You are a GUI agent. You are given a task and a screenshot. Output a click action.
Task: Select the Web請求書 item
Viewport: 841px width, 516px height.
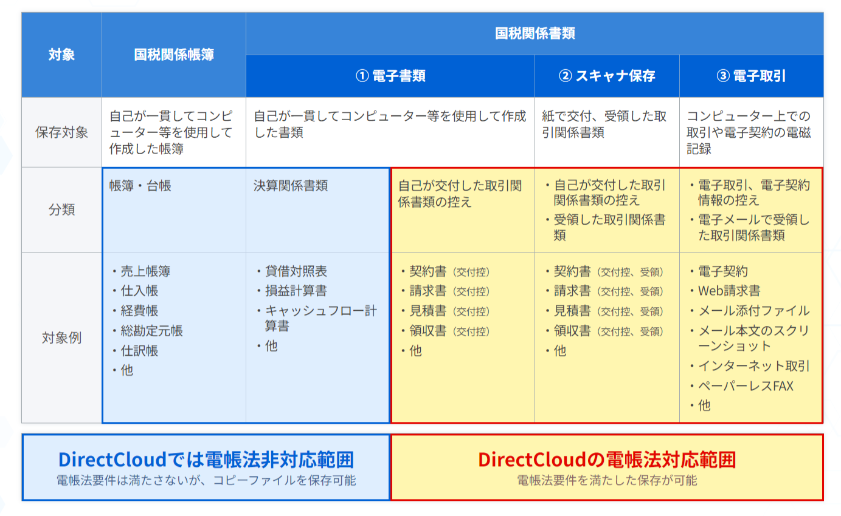tap(725, 291)
